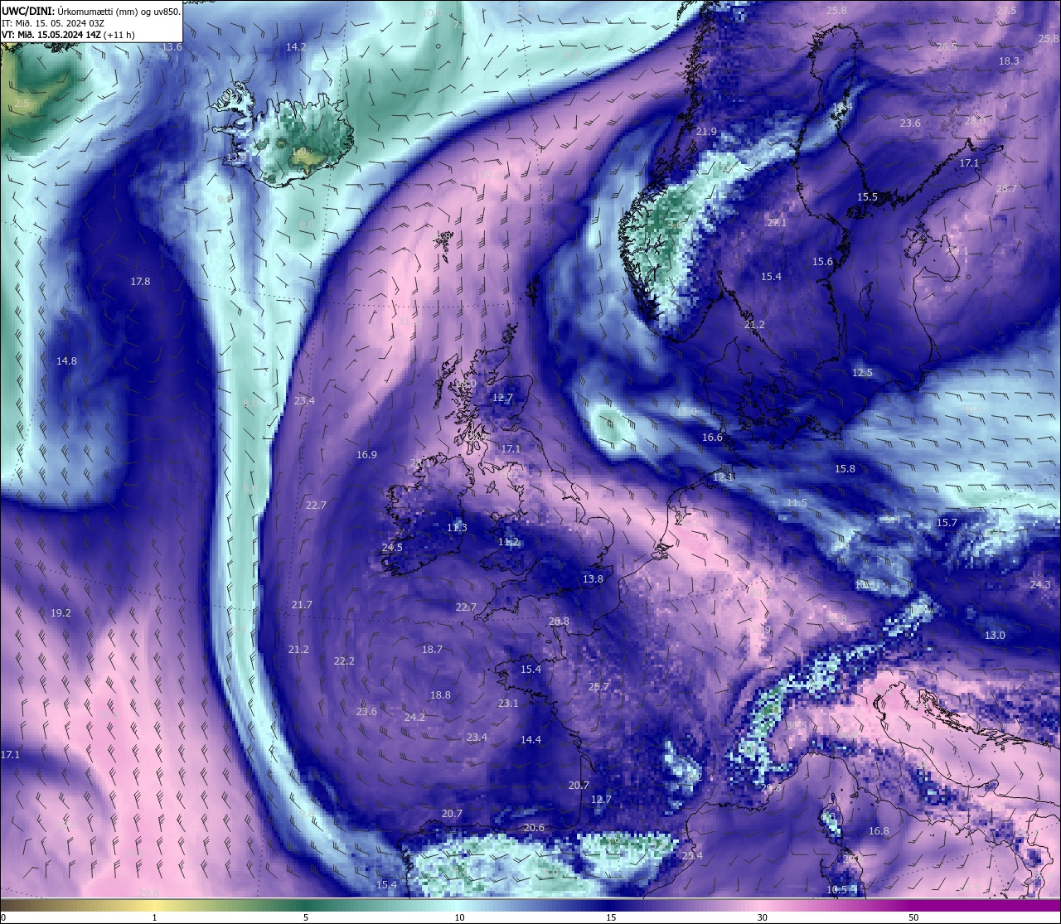Screen dimensions: 1061x924
Task: Click the '5' tick label on the colour scale
Action: [x=306, y=917]
